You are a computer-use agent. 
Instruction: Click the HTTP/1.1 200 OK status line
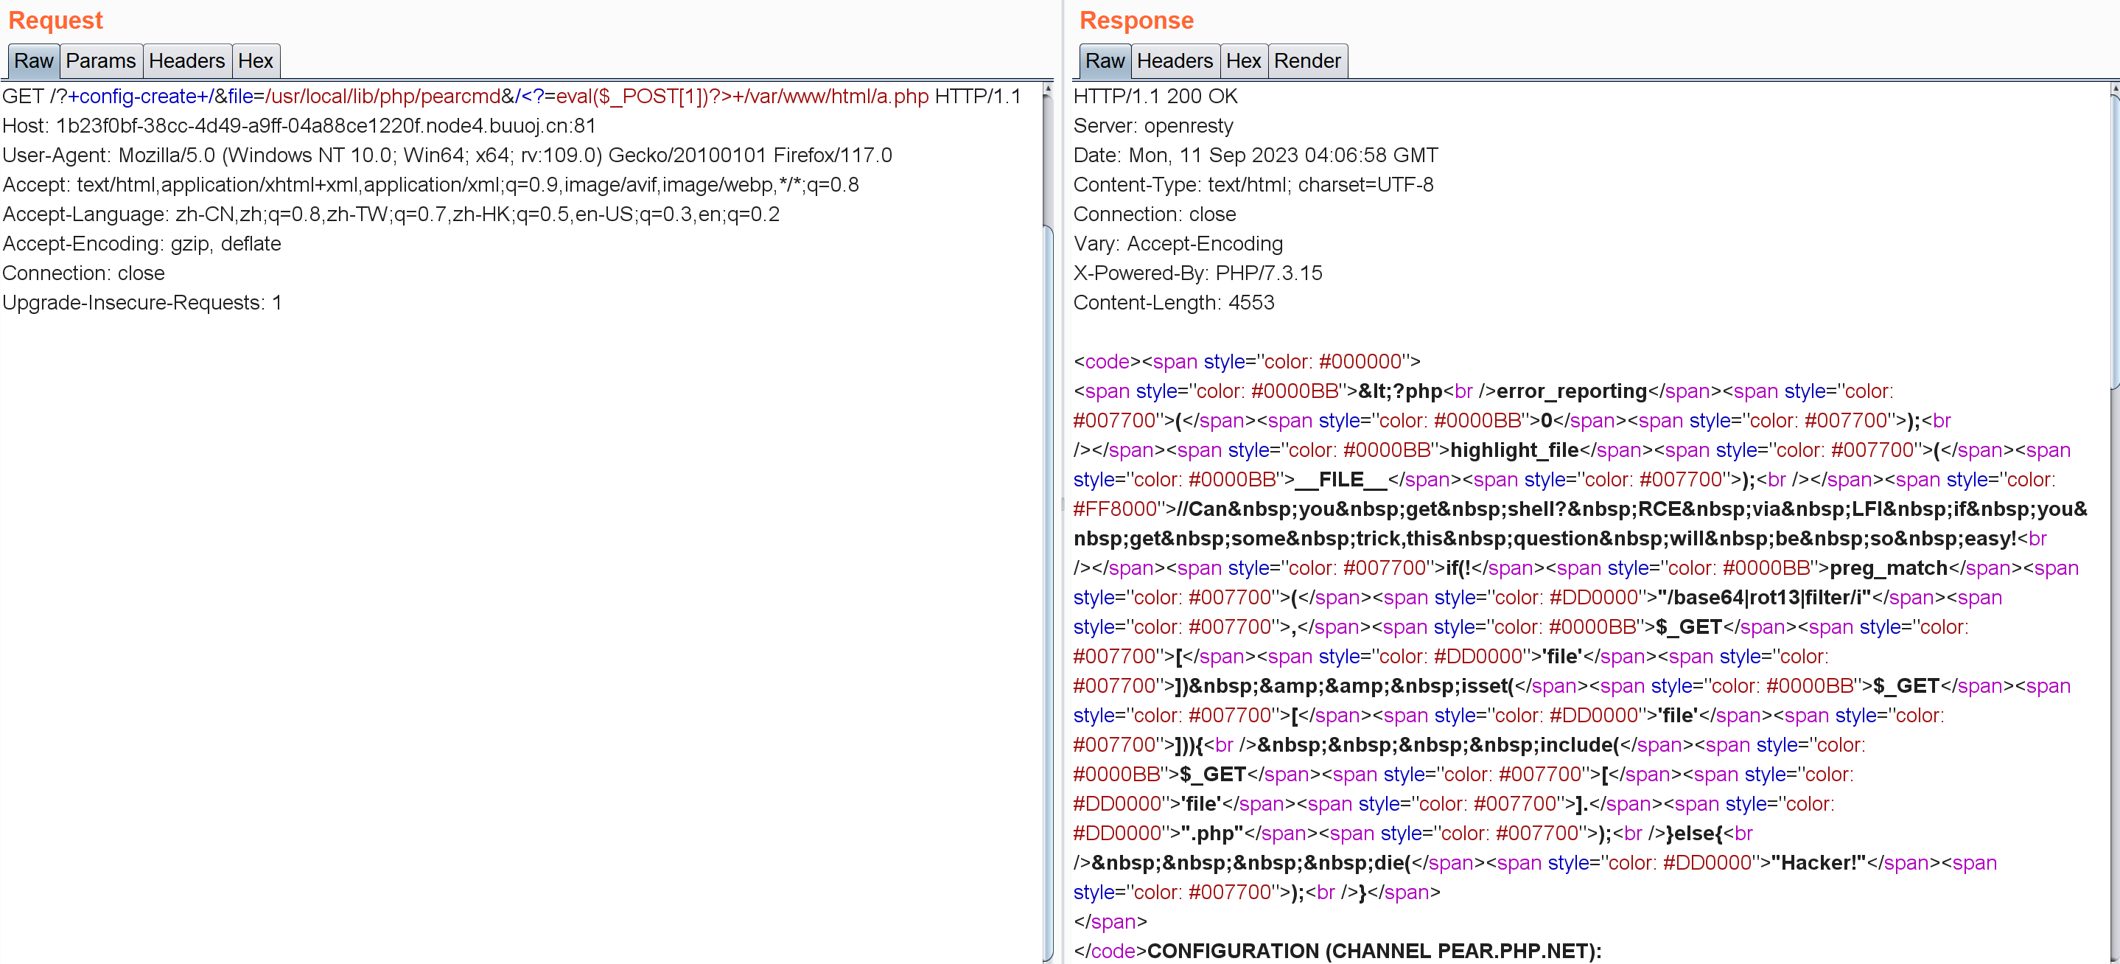1155,97
